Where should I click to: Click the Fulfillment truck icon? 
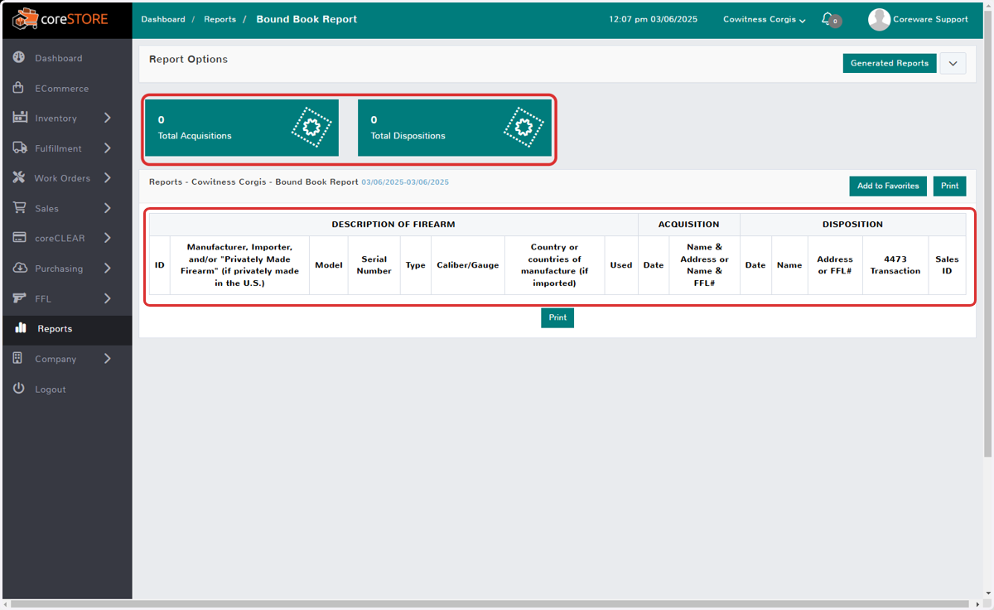[20, 148]
